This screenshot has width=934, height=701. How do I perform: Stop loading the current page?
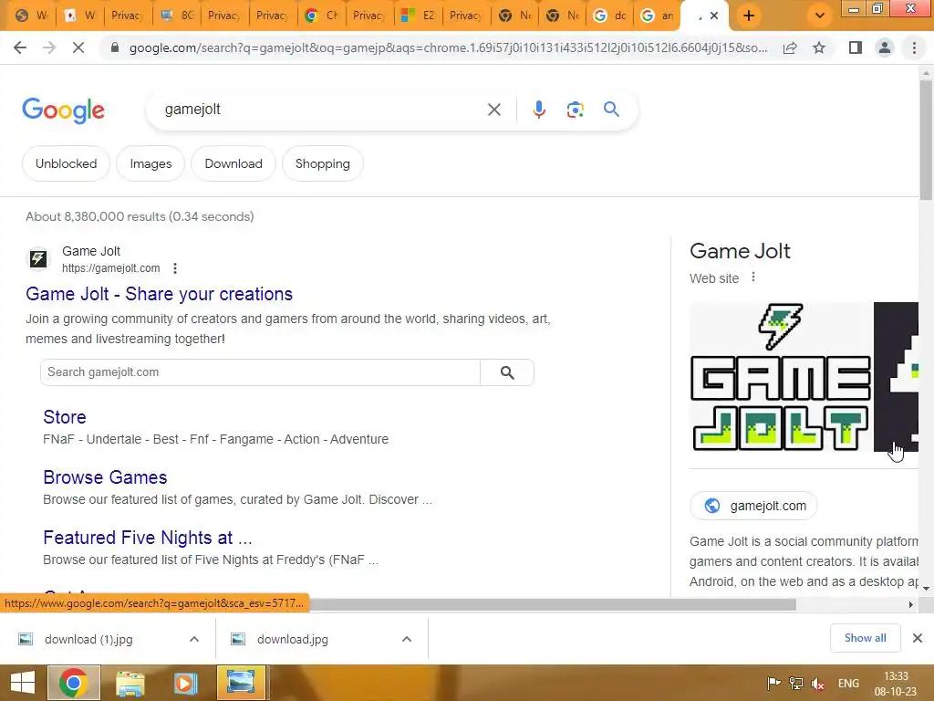78,47
